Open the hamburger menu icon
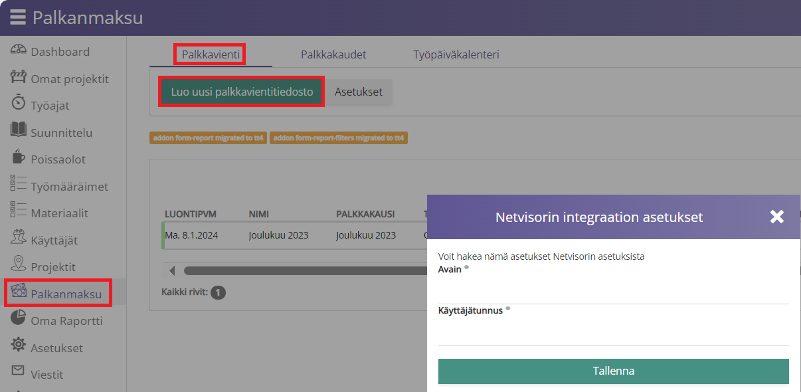 click(18, 17)
